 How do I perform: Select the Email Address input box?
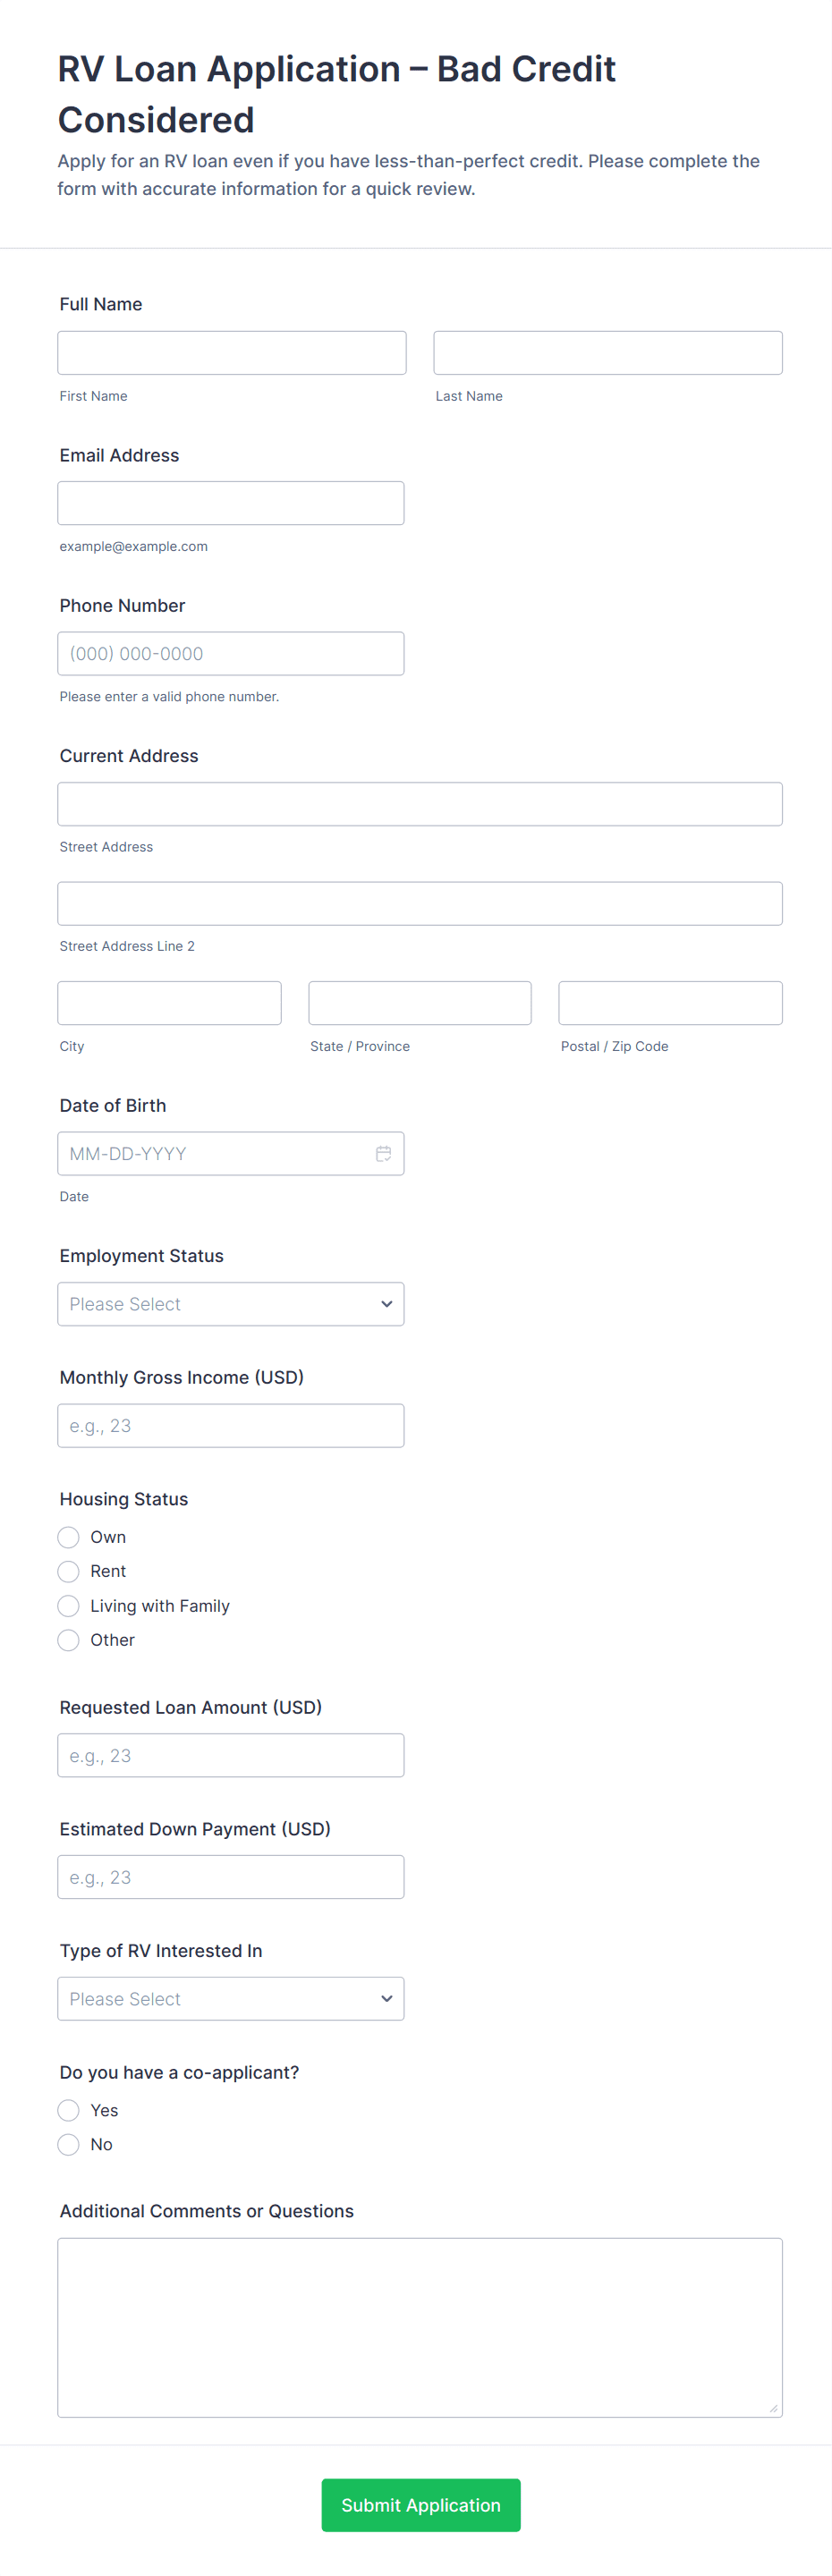coord(231,503)
